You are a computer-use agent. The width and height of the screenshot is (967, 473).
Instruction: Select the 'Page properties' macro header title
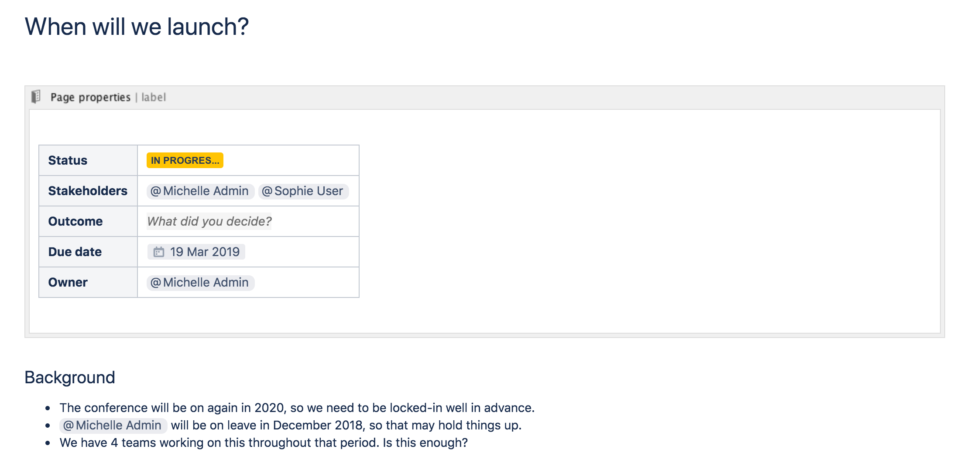point(90,97)
